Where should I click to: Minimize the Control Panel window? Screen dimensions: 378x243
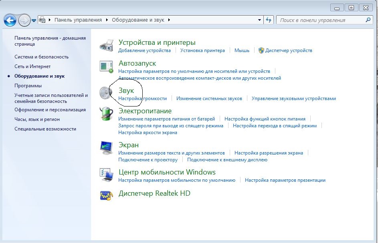pos(337,8)
